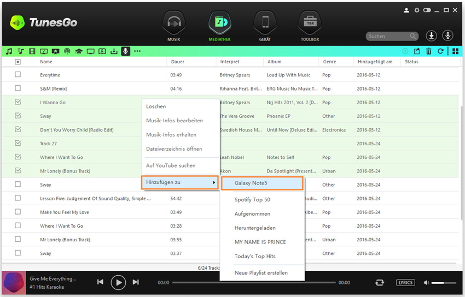Switch to the Mediathek section
The width and height of the screenshot is (465, 297).
(x=220, y=26)
